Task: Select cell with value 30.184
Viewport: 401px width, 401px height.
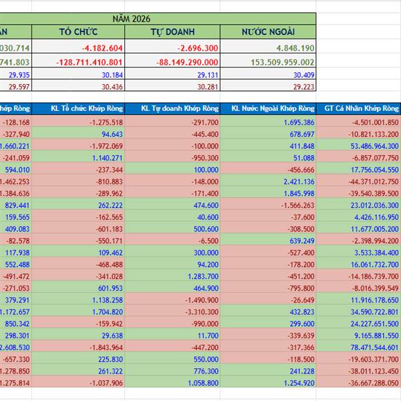Action: 78,74
